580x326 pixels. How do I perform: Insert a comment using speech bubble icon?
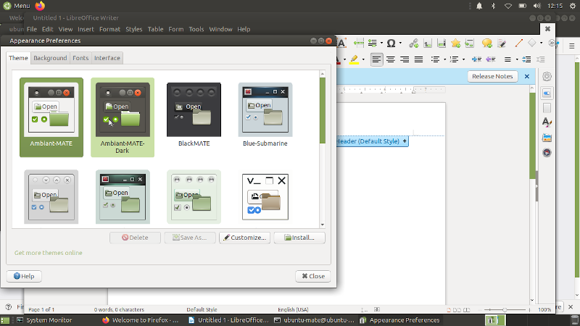[x=486, y=43]
